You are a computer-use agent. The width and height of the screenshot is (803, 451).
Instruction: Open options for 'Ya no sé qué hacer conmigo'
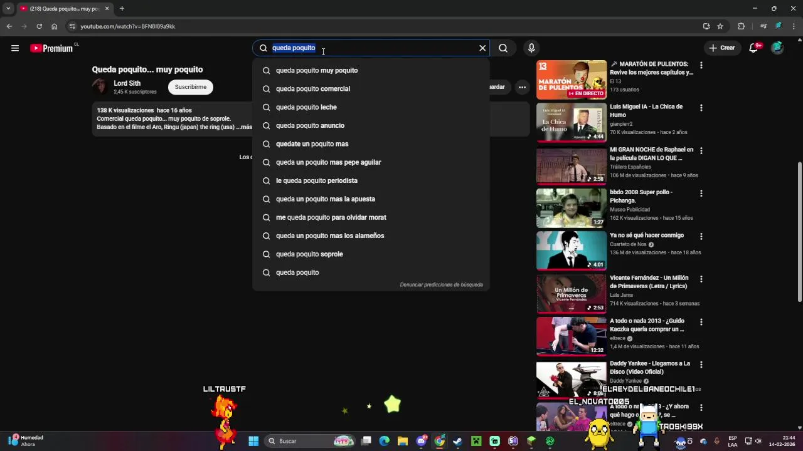pyautogui.click(x=701, y=237)
